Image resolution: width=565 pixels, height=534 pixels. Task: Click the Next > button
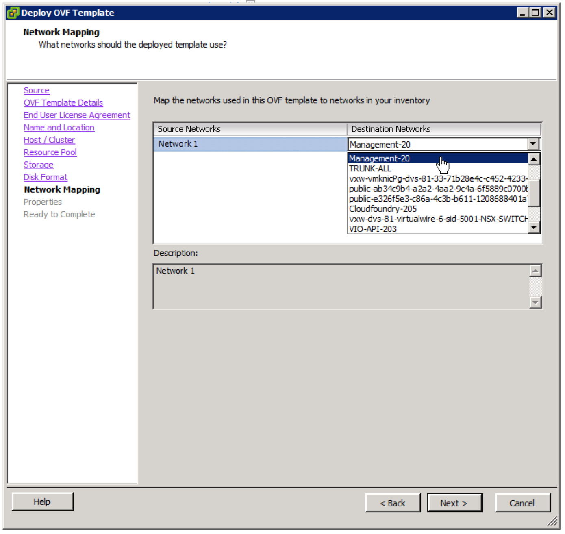pyautogui.click(x=454, y=504)
